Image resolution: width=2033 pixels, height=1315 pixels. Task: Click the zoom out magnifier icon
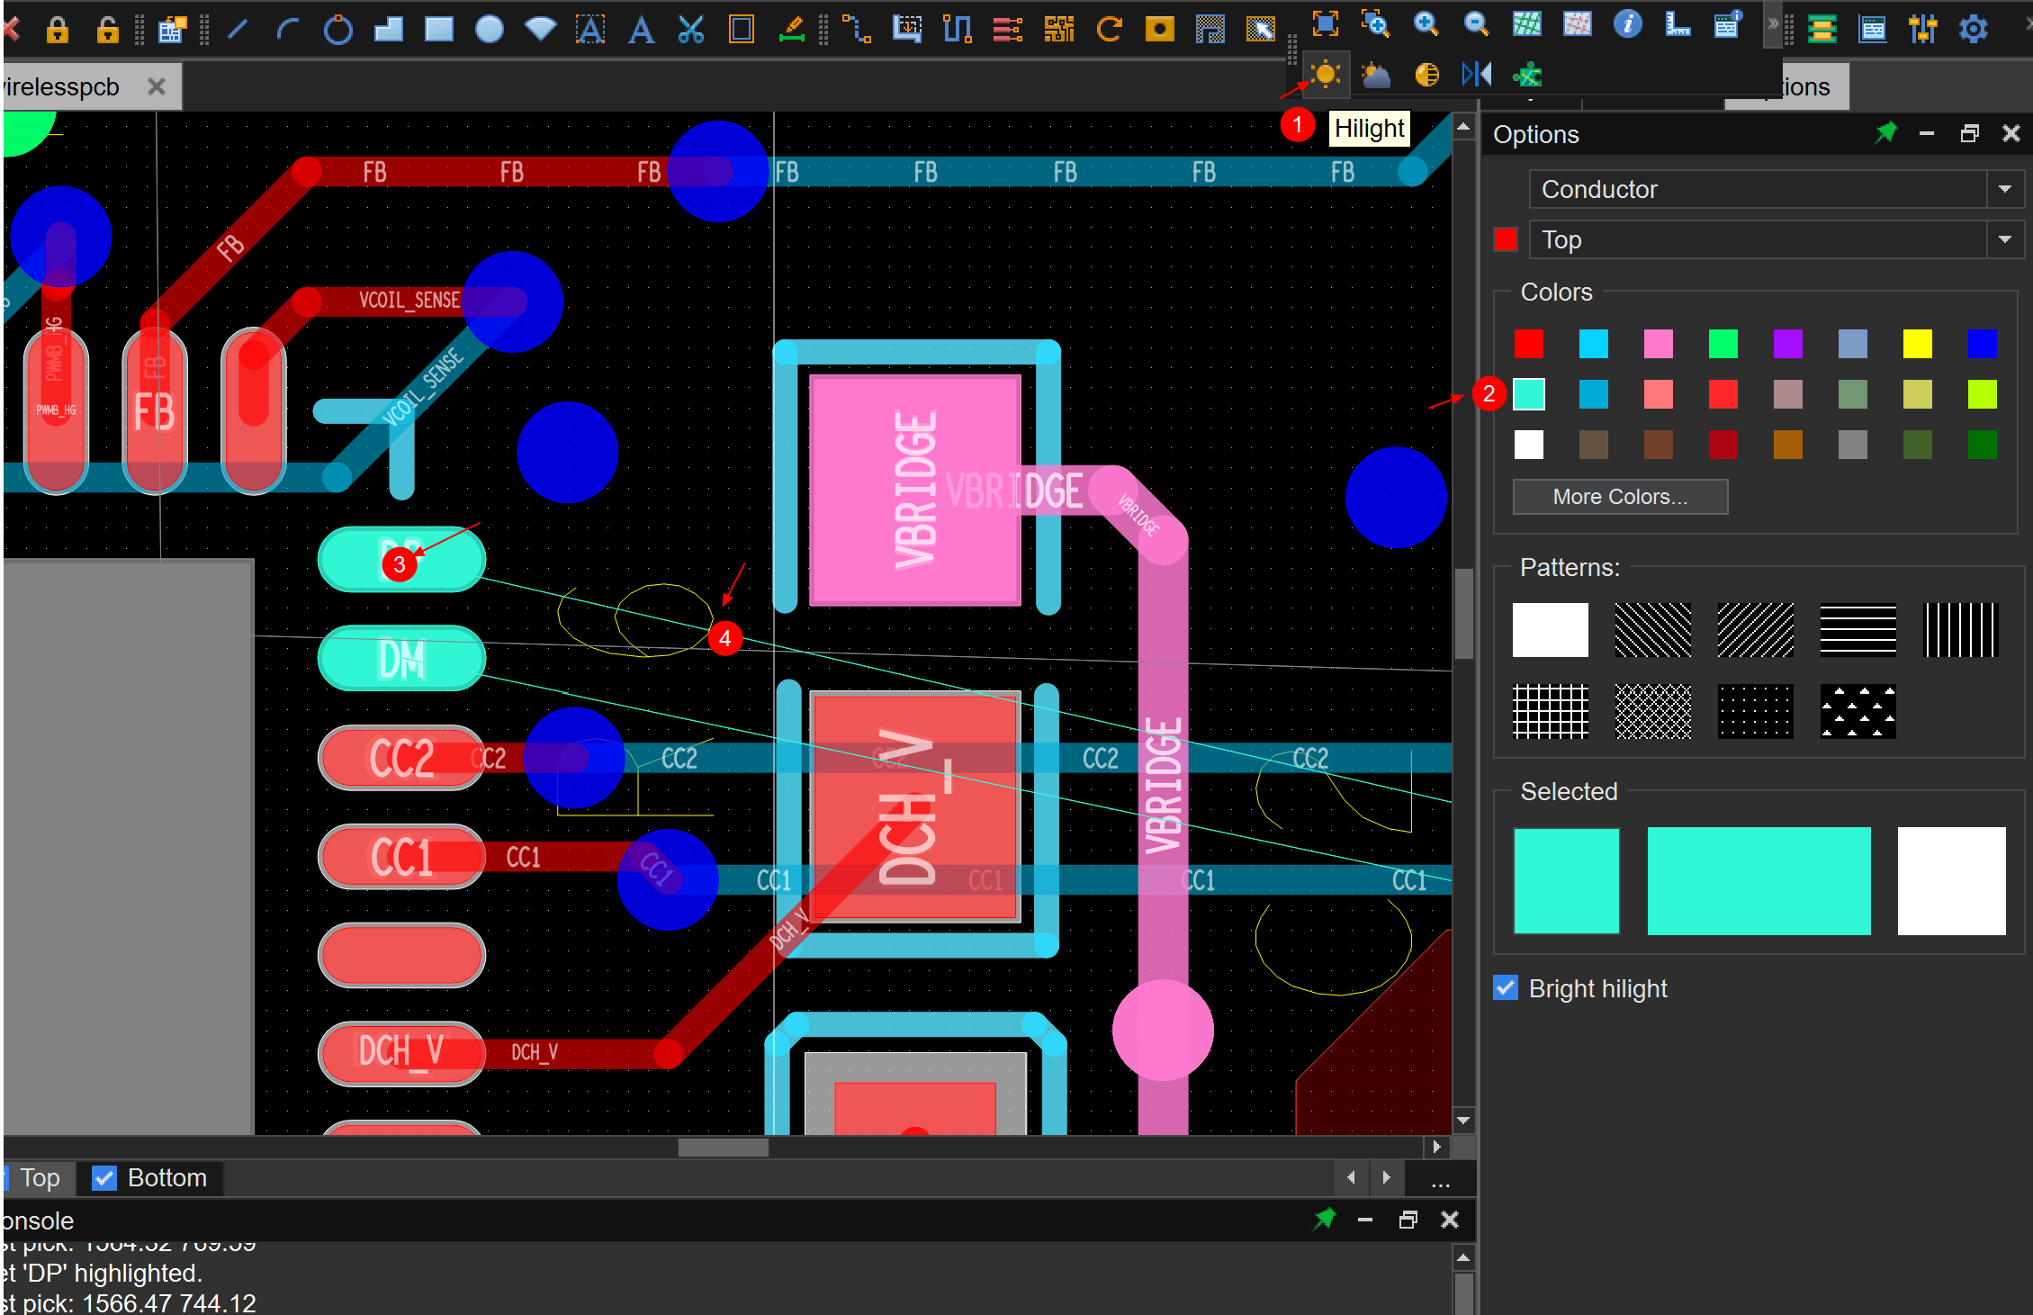(x=1476, y=25)
